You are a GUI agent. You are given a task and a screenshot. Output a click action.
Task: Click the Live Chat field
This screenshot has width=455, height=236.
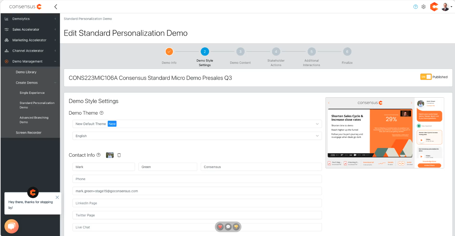click(197, 227)
